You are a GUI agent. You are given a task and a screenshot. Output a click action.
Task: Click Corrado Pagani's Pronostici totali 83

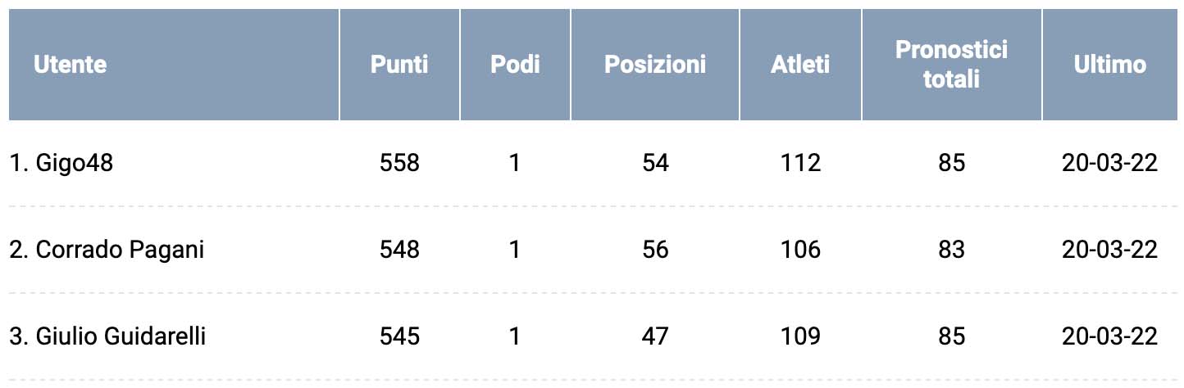[951, 250]
